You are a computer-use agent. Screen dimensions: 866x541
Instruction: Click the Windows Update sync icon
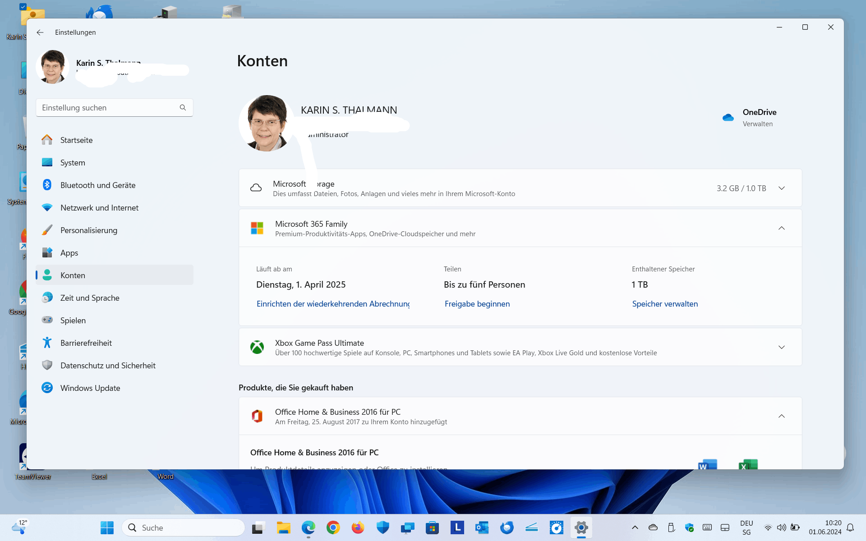point(47,388)
